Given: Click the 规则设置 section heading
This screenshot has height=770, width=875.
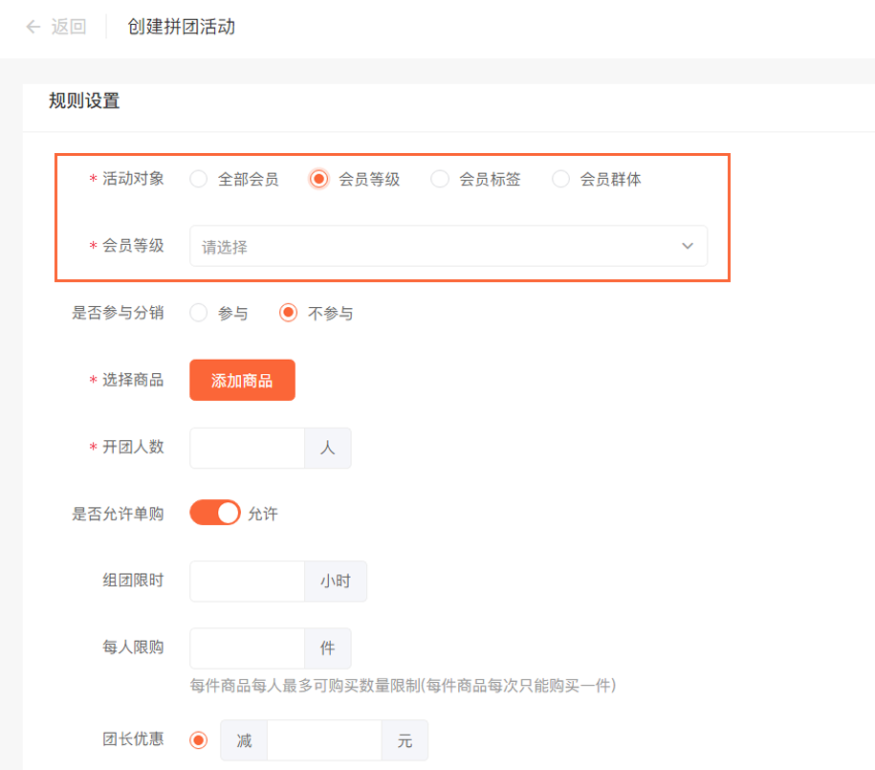Looking at the screenshot, I should [x=84, y=101].
